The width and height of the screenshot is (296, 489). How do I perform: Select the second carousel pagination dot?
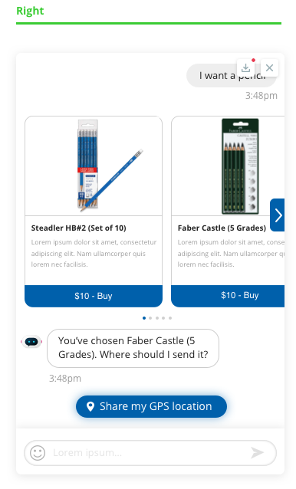(x=150, y=318)
